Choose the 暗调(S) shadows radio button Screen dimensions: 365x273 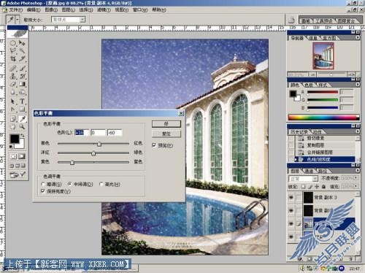(43, 184)
